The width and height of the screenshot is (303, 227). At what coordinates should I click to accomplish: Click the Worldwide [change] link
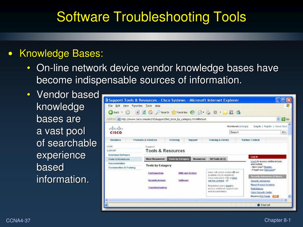coord(237,126)
